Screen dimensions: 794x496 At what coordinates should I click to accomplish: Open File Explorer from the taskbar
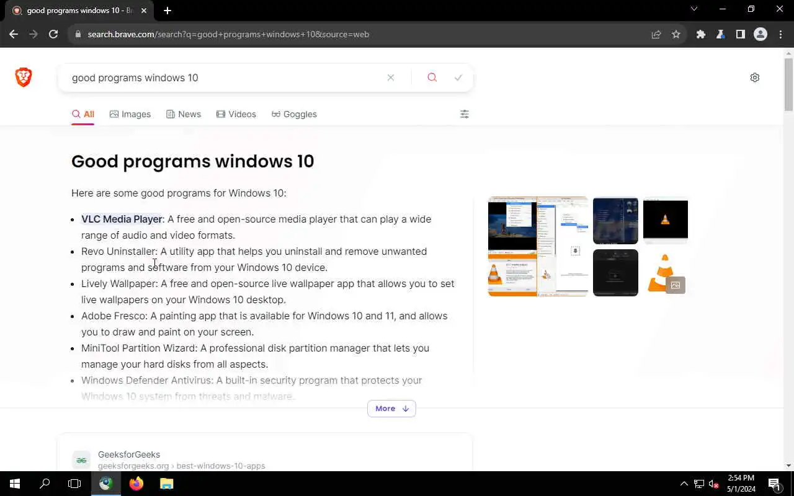pos(166,484)
